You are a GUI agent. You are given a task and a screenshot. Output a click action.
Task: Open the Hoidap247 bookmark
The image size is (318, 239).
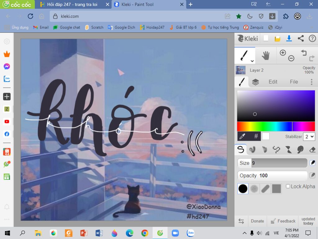pos(152,27)
